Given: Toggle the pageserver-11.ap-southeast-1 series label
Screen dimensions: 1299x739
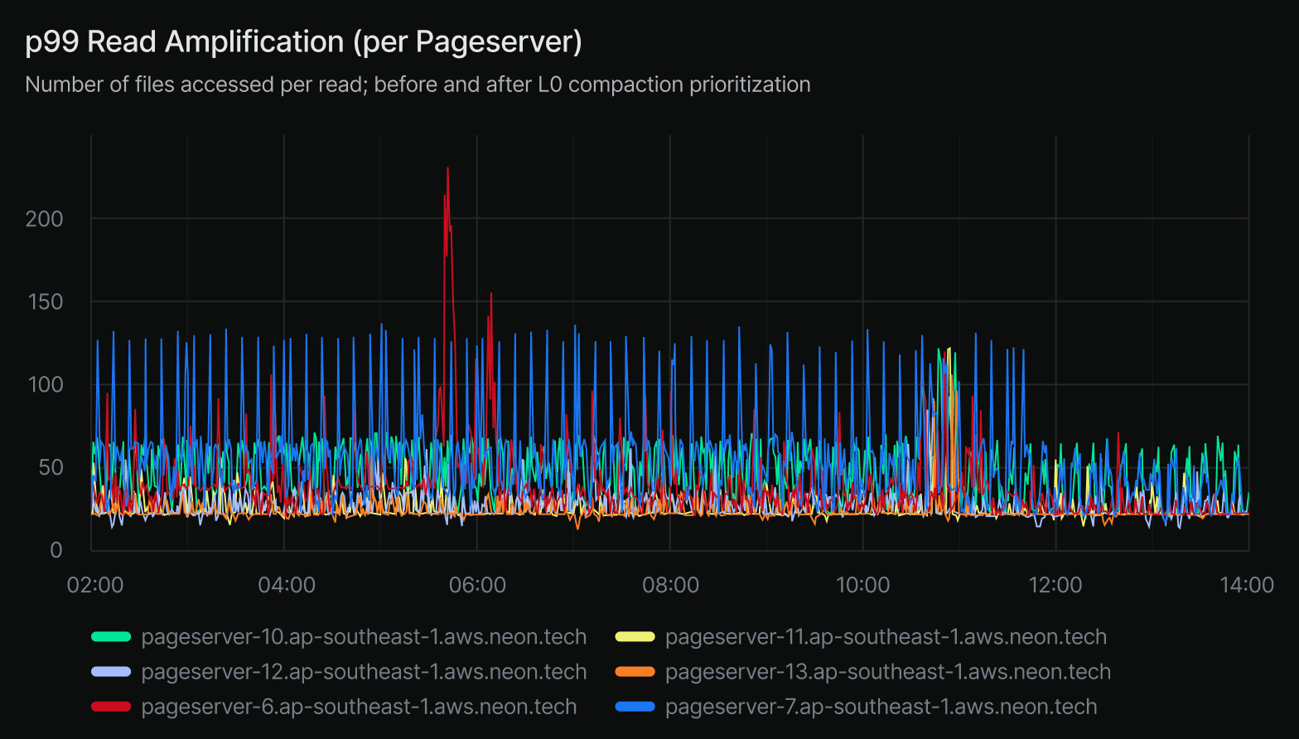Looking at the screenshot, I should [x=886, y=637].
